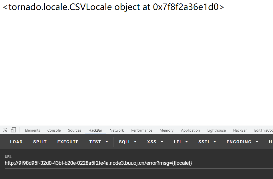Screen dimensions: 273x179
Task: Open the Network tab
Action: click(x=117, y=130)
